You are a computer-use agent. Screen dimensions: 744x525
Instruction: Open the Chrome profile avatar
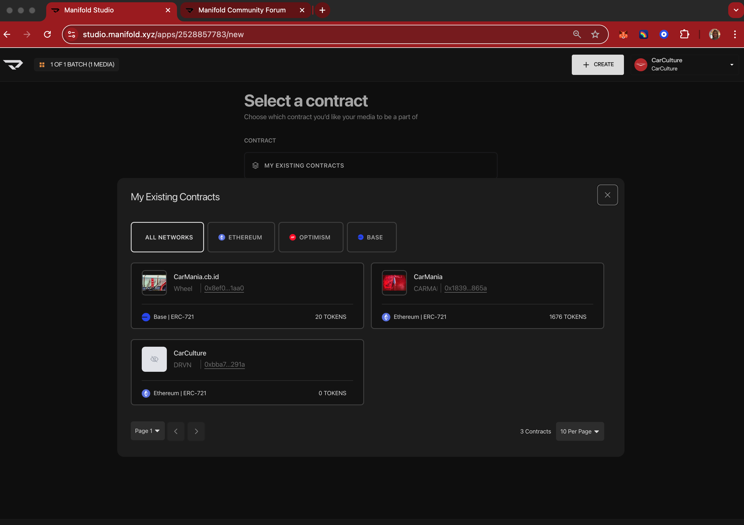[714, 34]
